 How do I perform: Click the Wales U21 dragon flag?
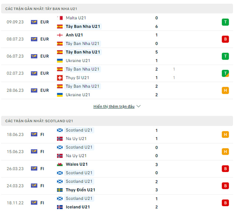pos(60,164)
